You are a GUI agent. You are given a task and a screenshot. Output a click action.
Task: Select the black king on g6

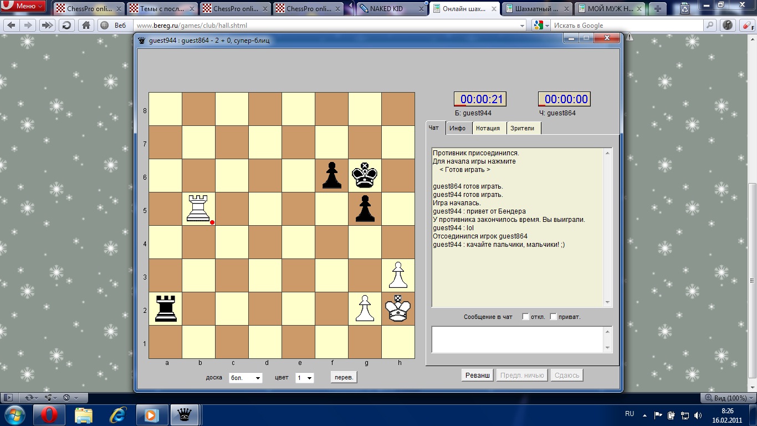coord(365,175)
